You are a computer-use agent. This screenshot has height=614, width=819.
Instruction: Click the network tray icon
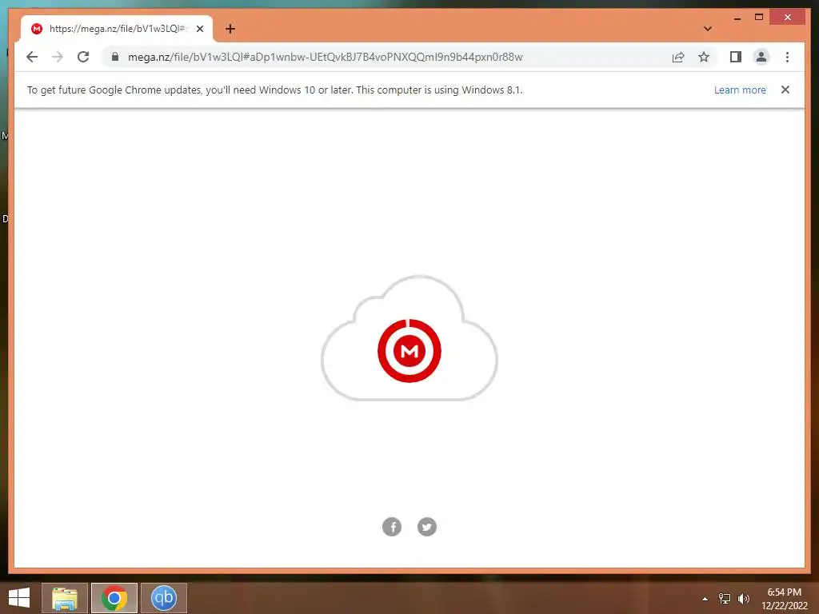point(725,599)
